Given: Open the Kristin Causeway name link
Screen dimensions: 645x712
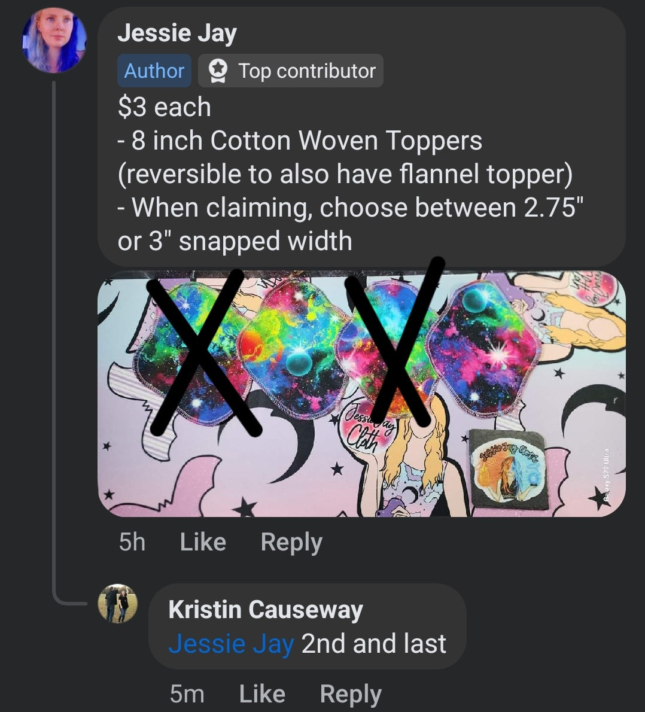Looking at the screenshot, I should coord(266,610).
